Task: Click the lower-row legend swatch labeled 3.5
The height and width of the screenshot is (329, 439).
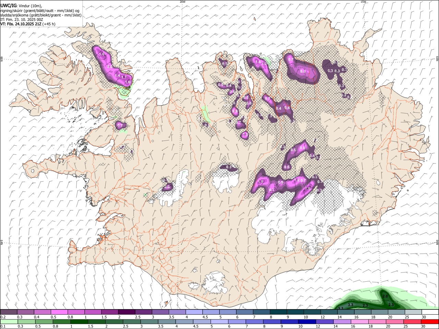Action: 167,322
